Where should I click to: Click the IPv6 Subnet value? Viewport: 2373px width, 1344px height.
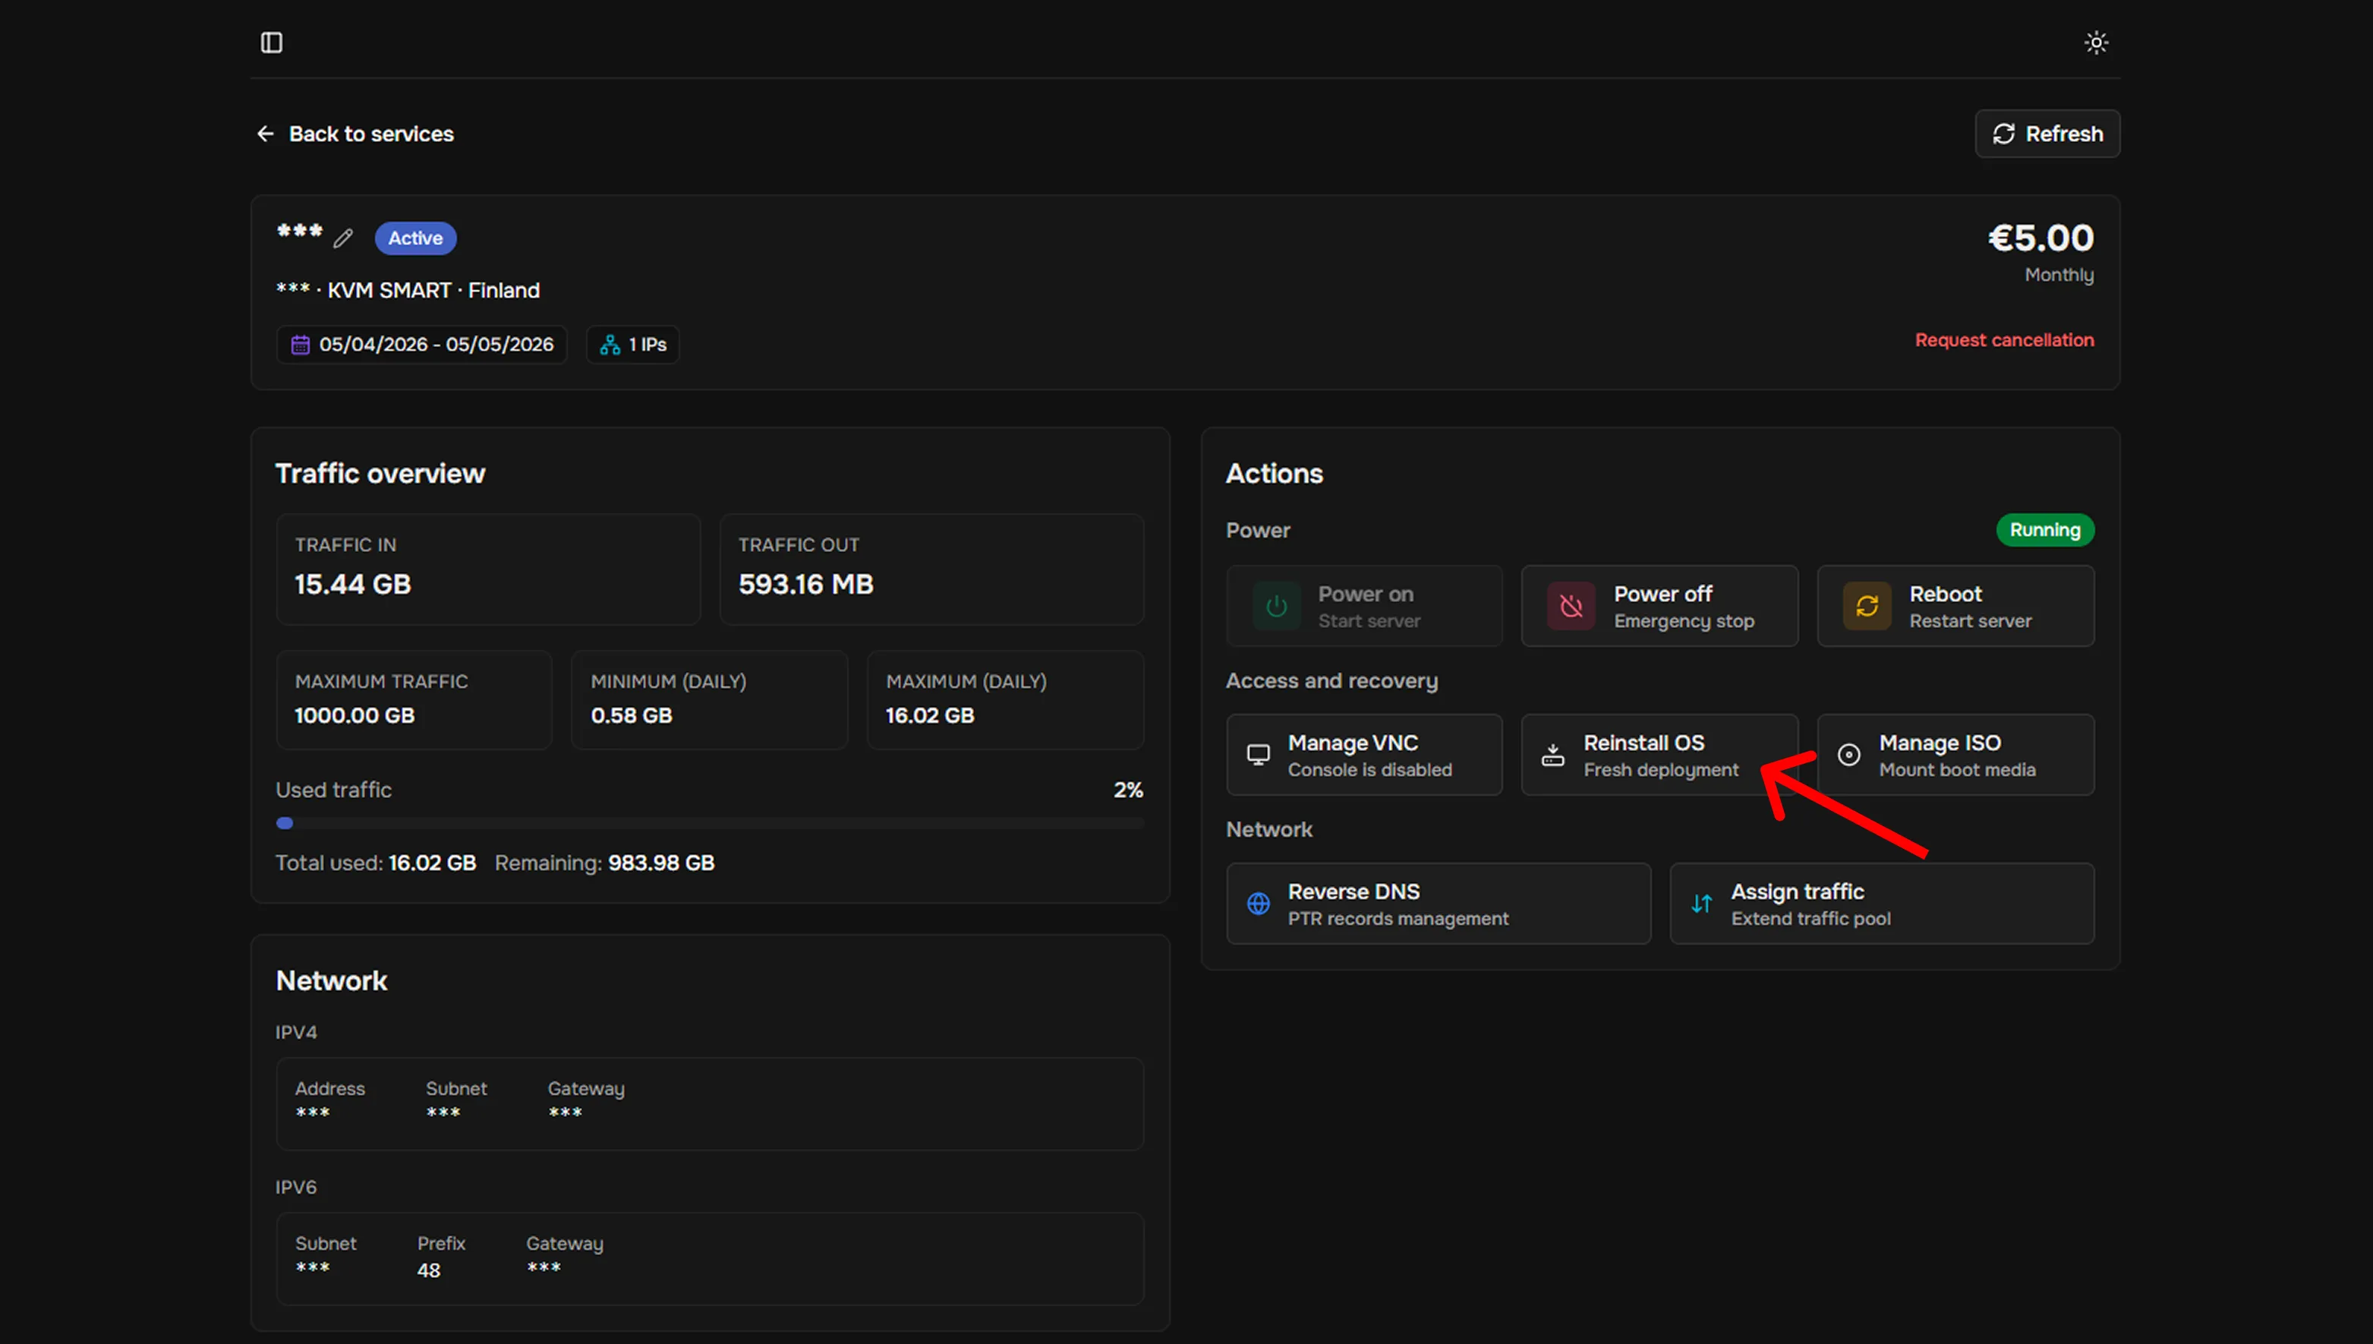[x=313, y=1267]
